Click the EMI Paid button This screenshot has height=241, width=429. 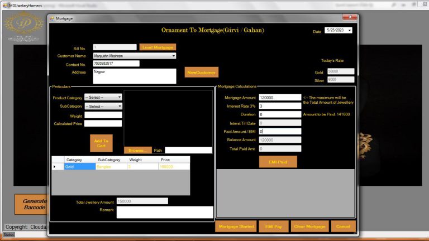pyautogui.click(x=278, y=162)
